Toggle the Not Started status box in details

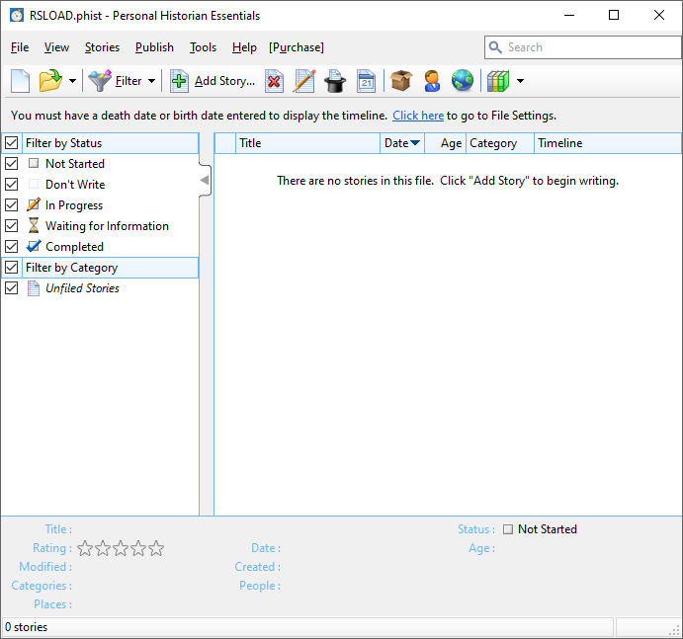[508, 529]
